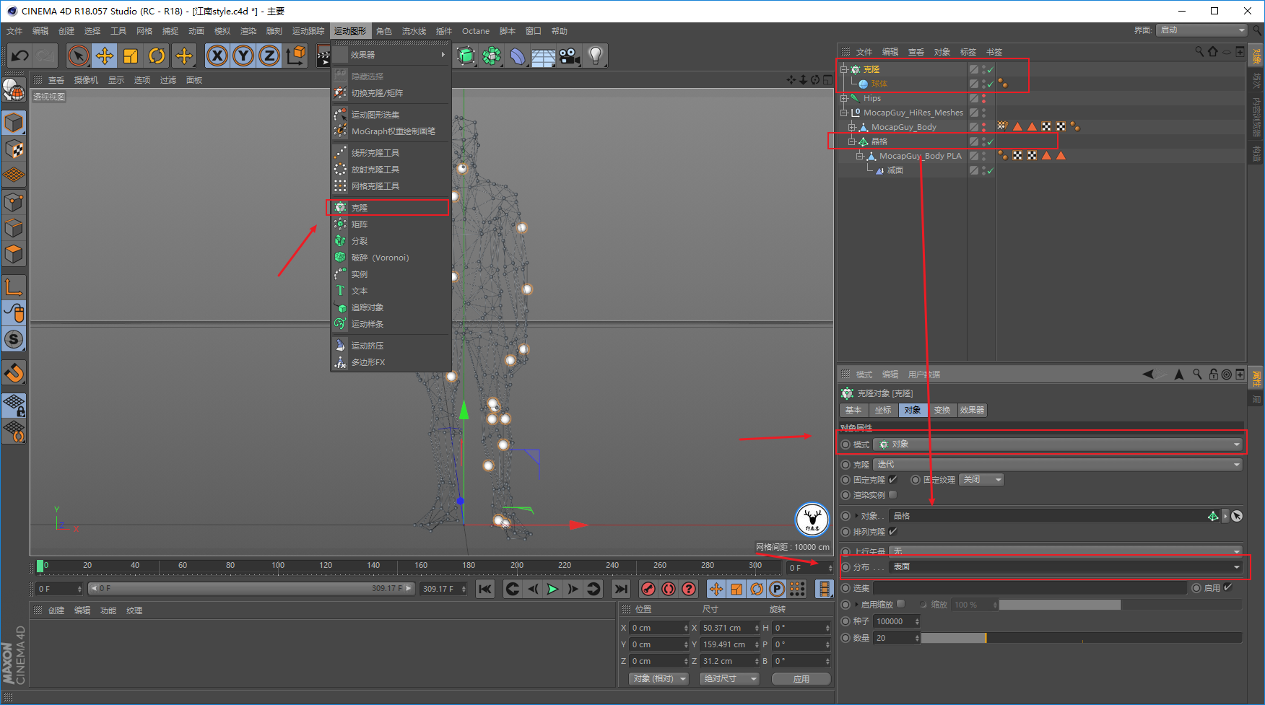Click the 数量 slider bar

(x=1082, y=638)
